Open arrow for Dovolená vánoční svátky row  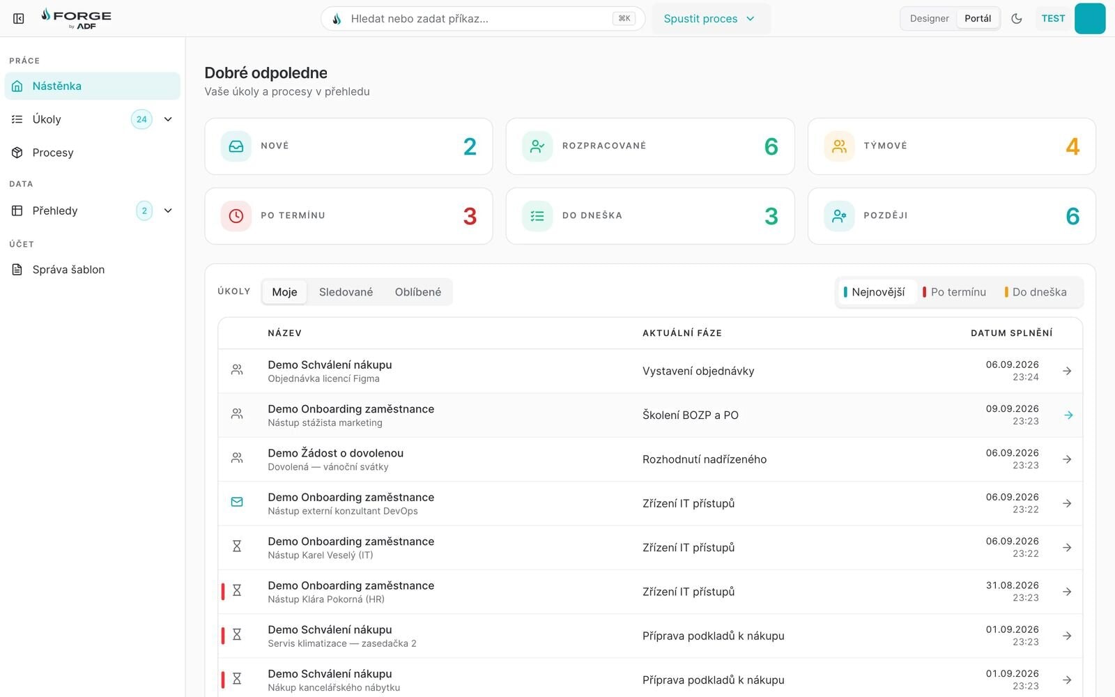pos(1067,459)
